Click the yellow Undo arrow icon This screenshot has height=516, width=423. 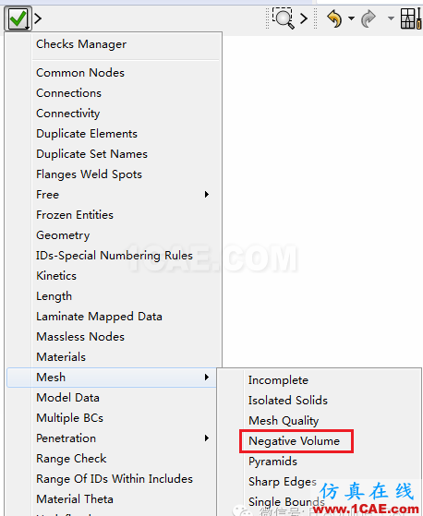click(x=334, y=18)
